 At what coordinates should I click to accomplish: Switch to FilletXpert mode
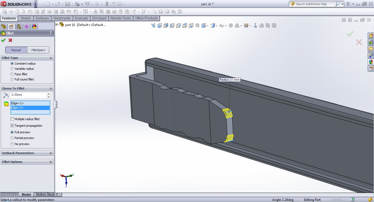(x=38, y=50)
